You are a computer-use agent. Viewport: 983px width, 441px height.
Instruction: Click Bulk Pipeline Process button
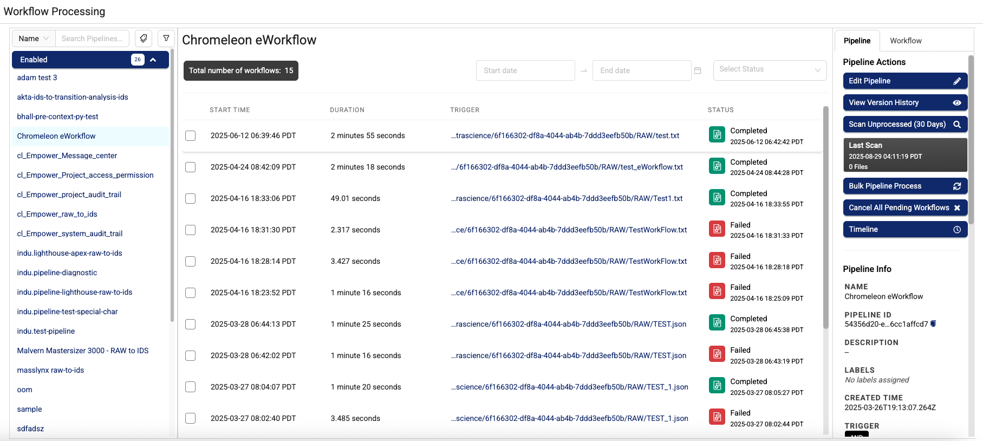click(x=905, y=186)
